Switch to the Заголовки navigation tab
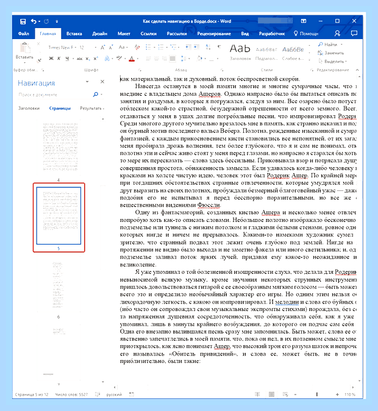The image size is (378, 411). [29, 109]
